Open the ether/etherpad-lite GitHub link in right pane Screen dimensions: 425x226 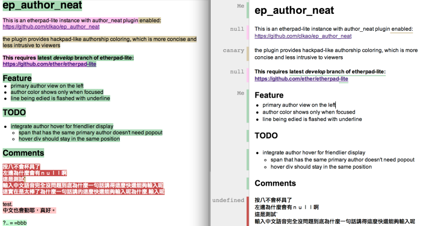(x=301, y=79)
